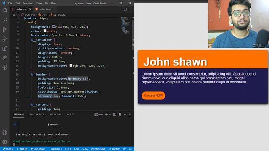Image resolution: width=269 pixels, height=151 pixels.
Task: Change CRLF end of line sequence
Action: pyautogui.click(x=76, y=149)
